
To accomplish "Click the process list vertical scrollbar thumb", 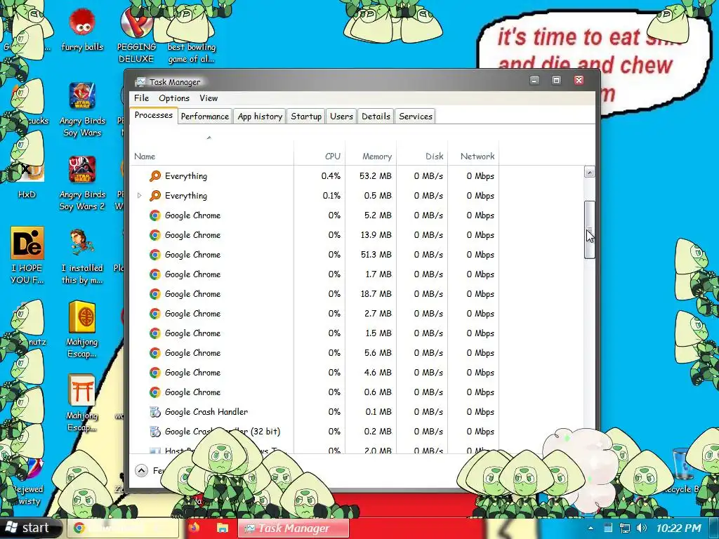I will (589, 230).
